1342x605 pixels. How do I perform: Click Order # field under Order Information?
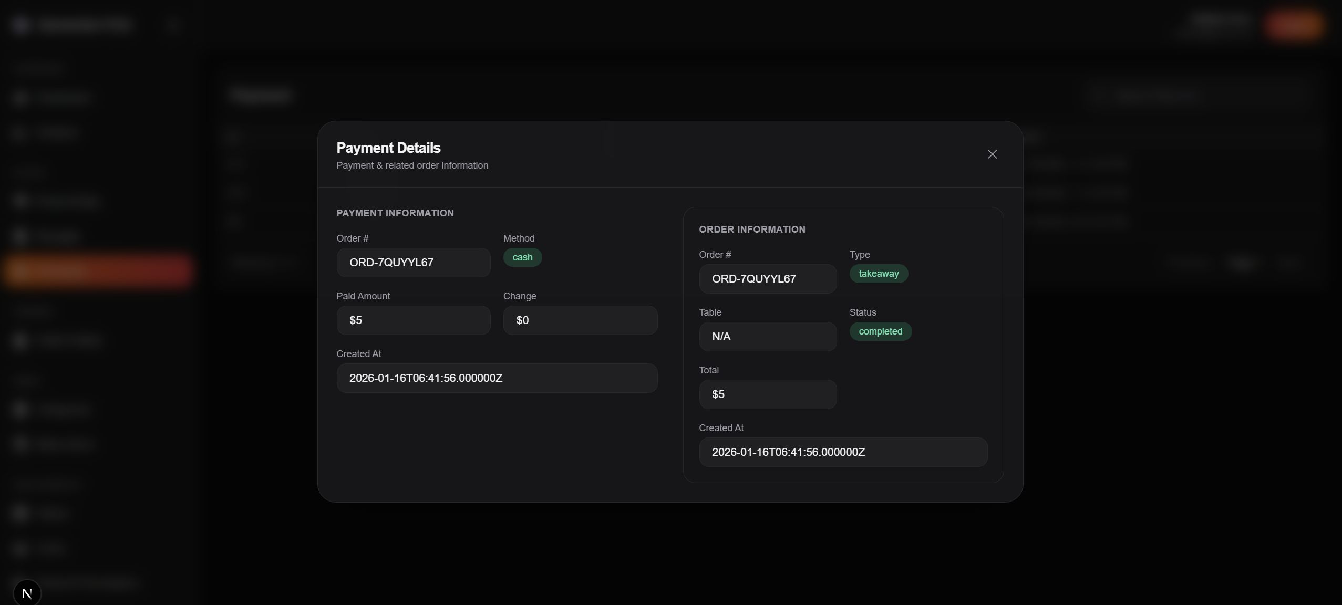click(x=767, y=279)
